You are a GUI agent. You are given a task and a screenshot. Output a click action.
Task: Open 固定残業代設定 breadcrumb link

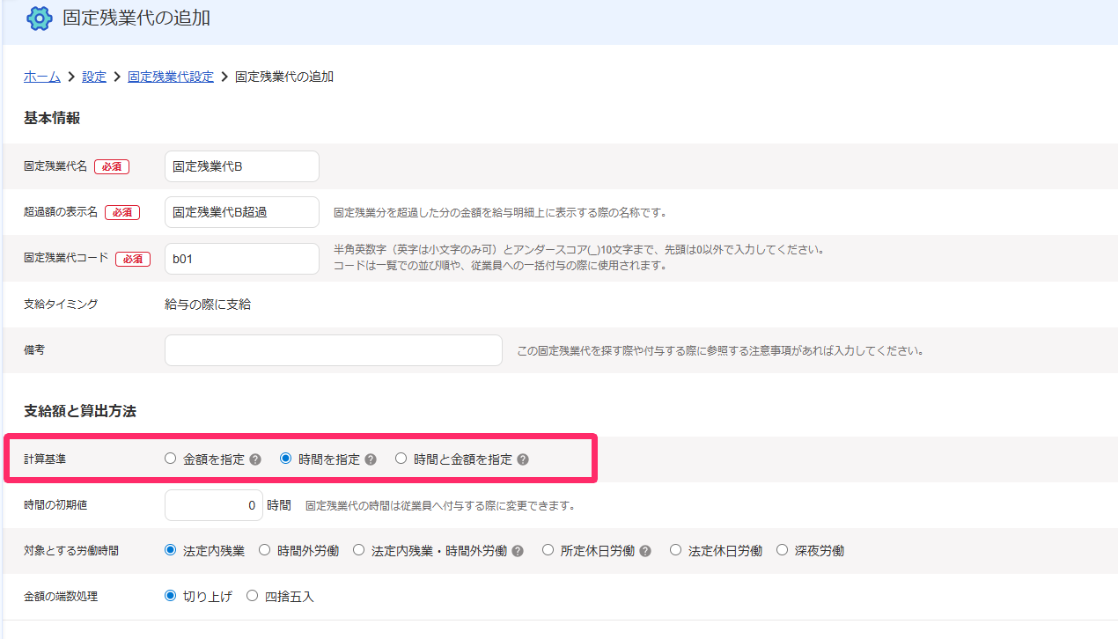(171, 77)
